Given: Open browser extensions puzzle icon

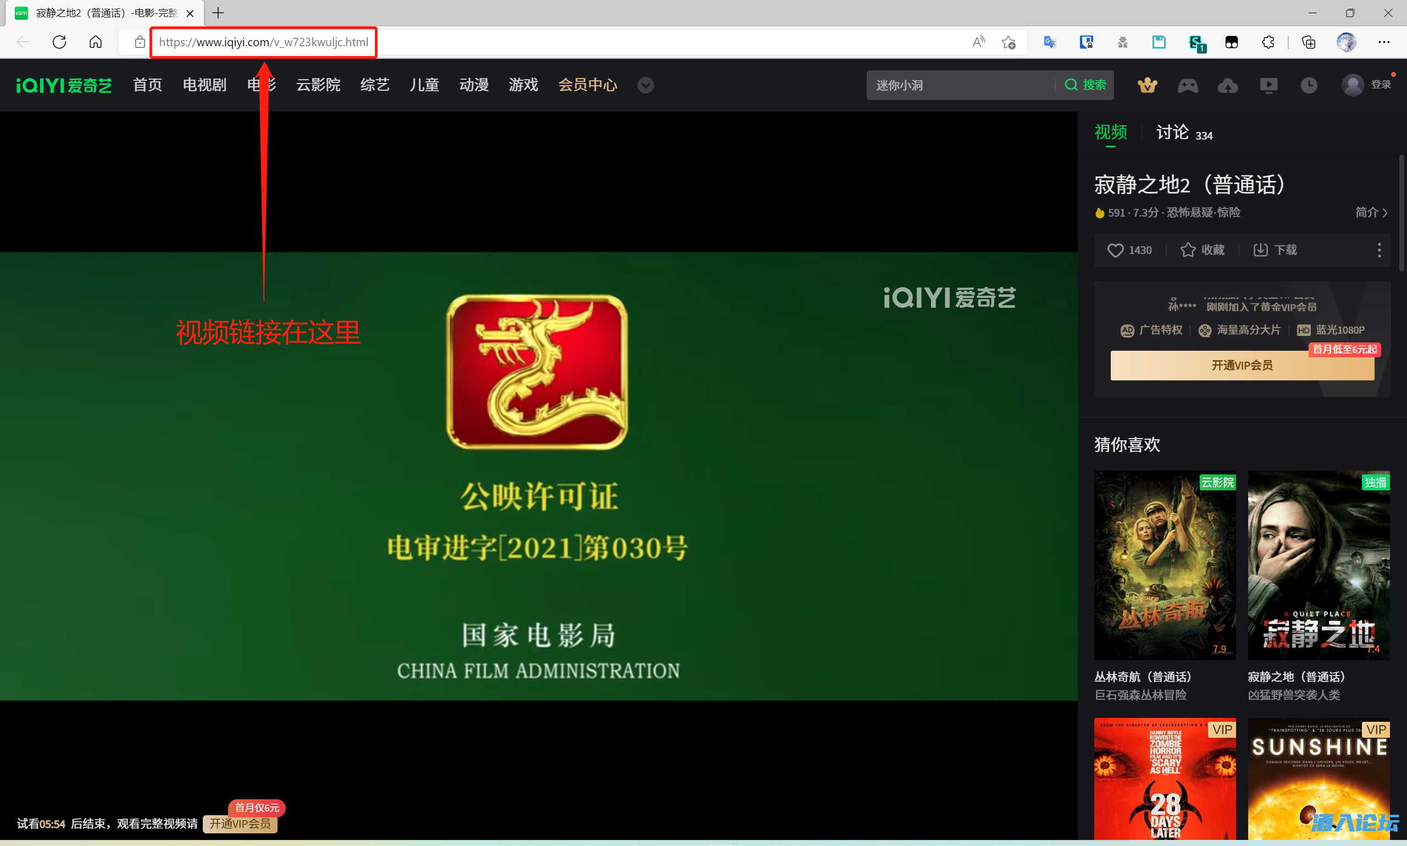Looking at the screenshot, I should (x=1268, y=42).
